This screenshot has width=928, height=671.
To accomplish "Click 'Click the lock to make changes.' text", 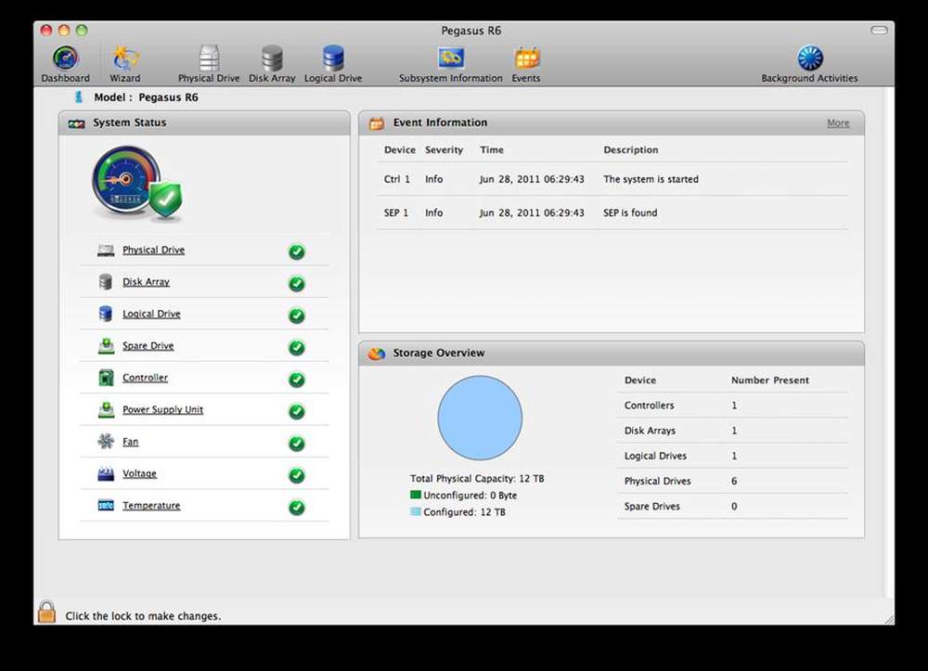I will pos(143,616).
